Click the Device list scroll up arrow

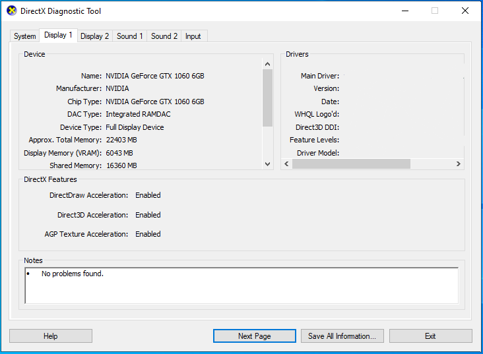[x=267, y=64]
